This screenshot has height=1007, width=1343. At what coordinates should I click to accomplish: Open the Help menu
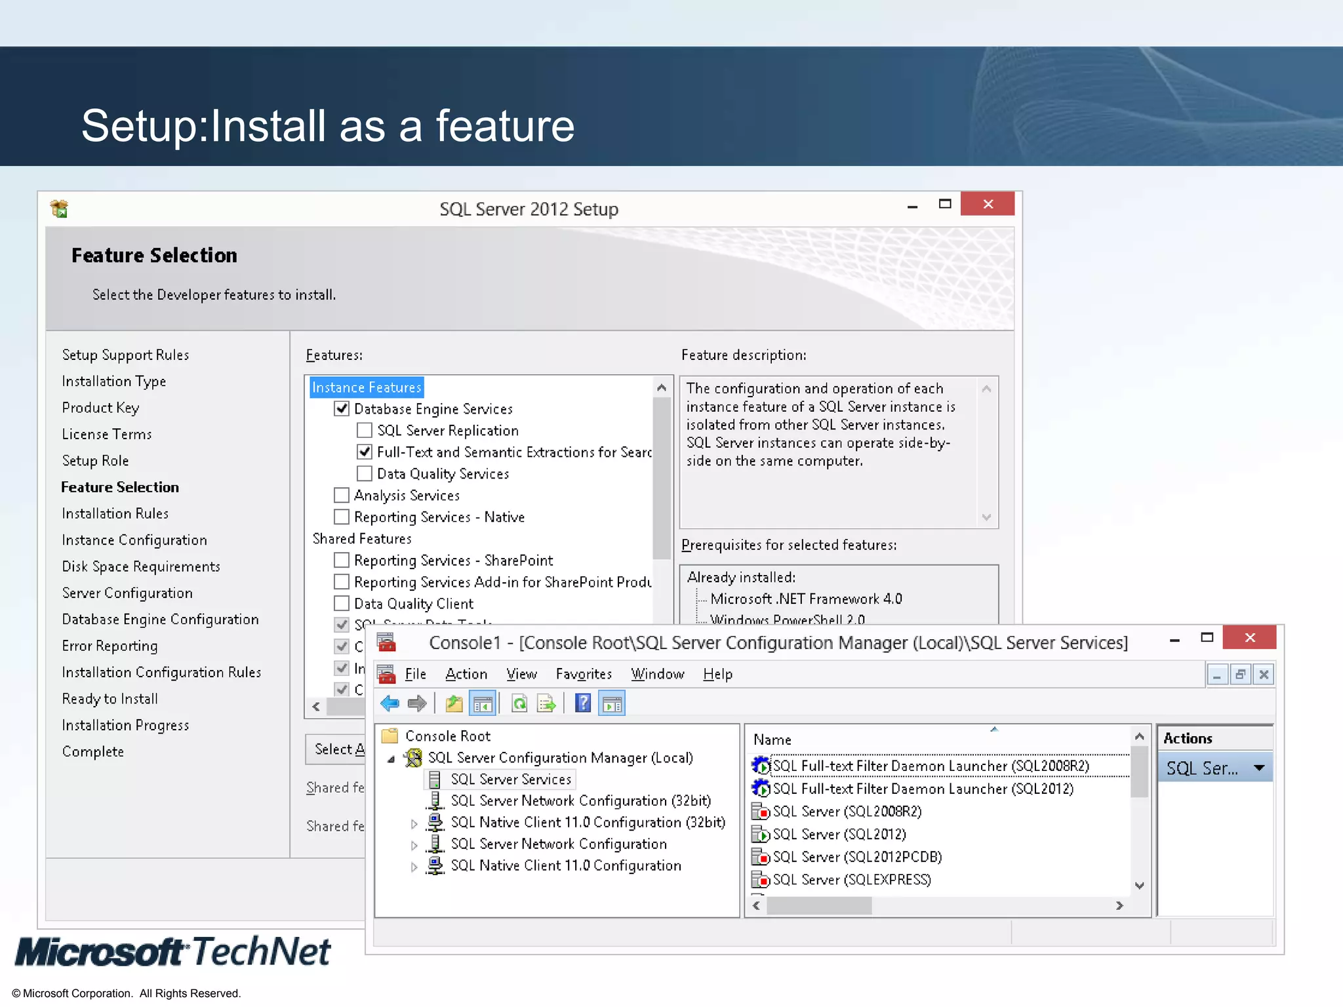(717, 674)
